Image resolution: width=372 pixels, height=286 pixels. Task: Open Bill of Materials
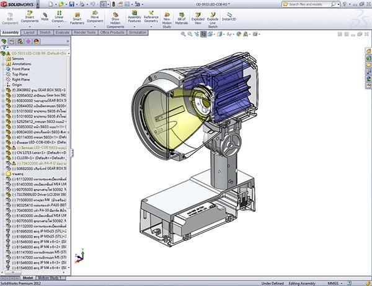click(x=182, y=19)
